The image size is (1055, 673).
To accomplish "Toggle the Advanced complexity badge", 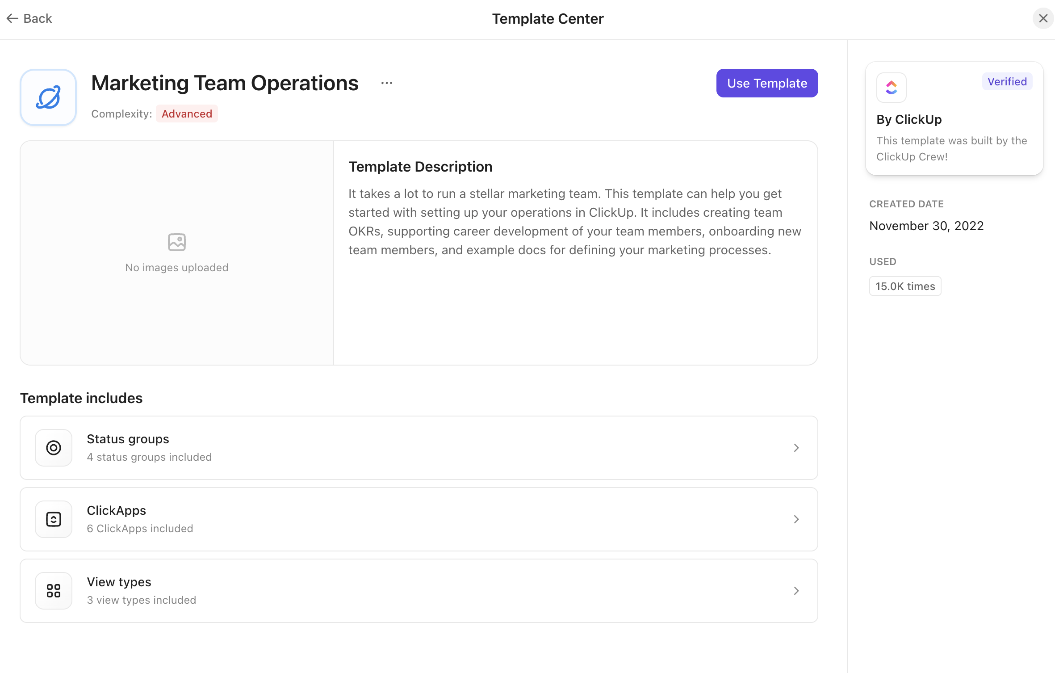I will point(187,114).
